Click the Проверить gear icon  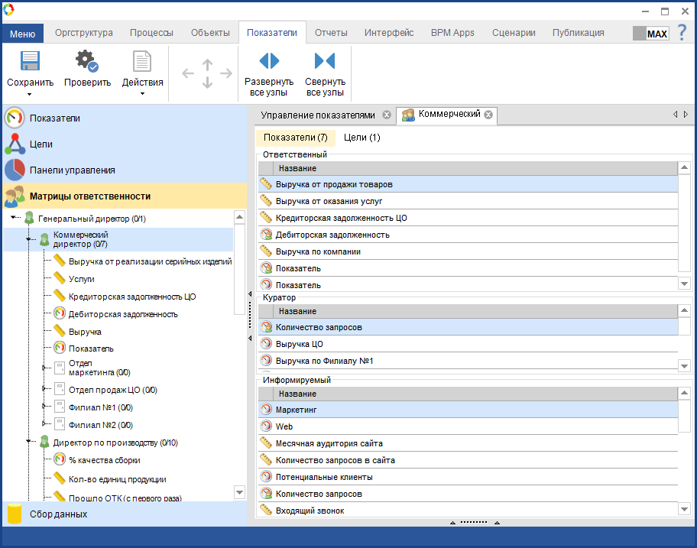(x=86, y=62)
